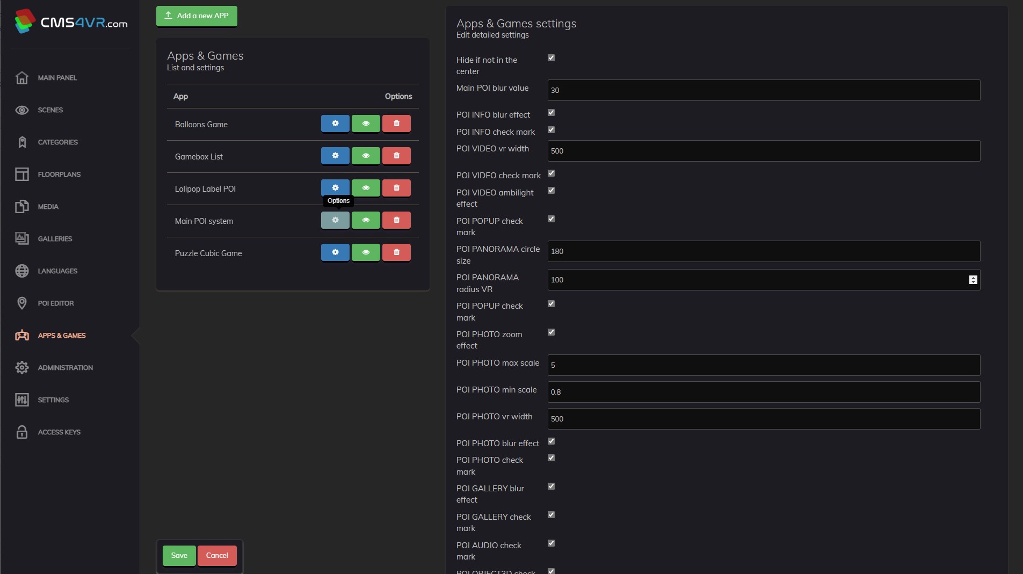Click Administration gear icon
Screen dimensions: 1023x574
pyautogui.click(x=22, y=368)
